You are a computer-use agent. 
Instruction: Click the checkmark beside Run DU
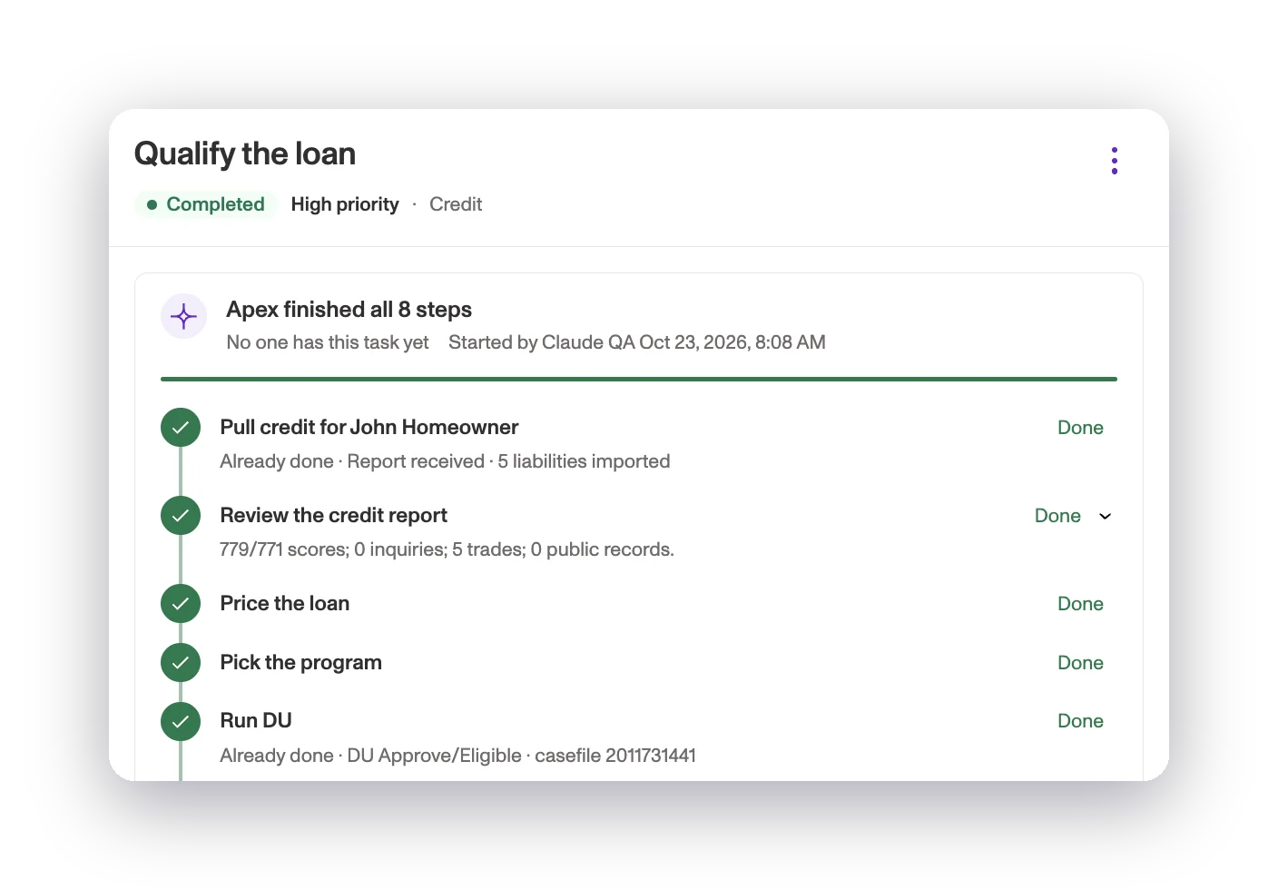[181, 722]
